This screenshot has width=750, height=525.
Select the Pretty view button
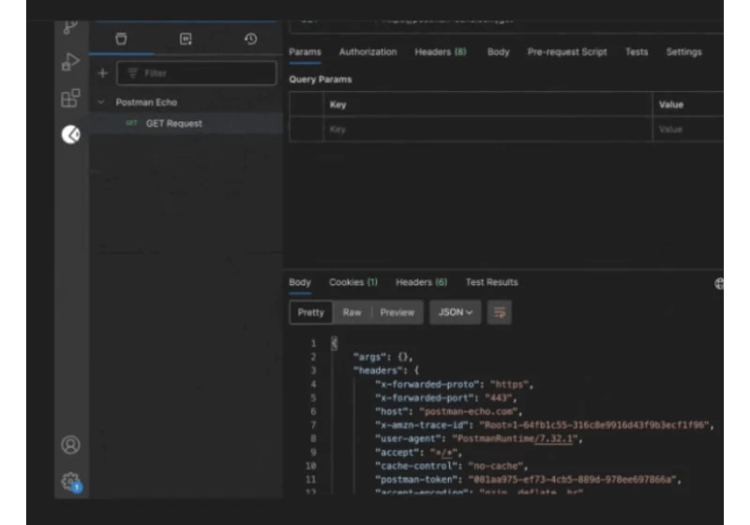pyautogui.click(x=311, y=312)
